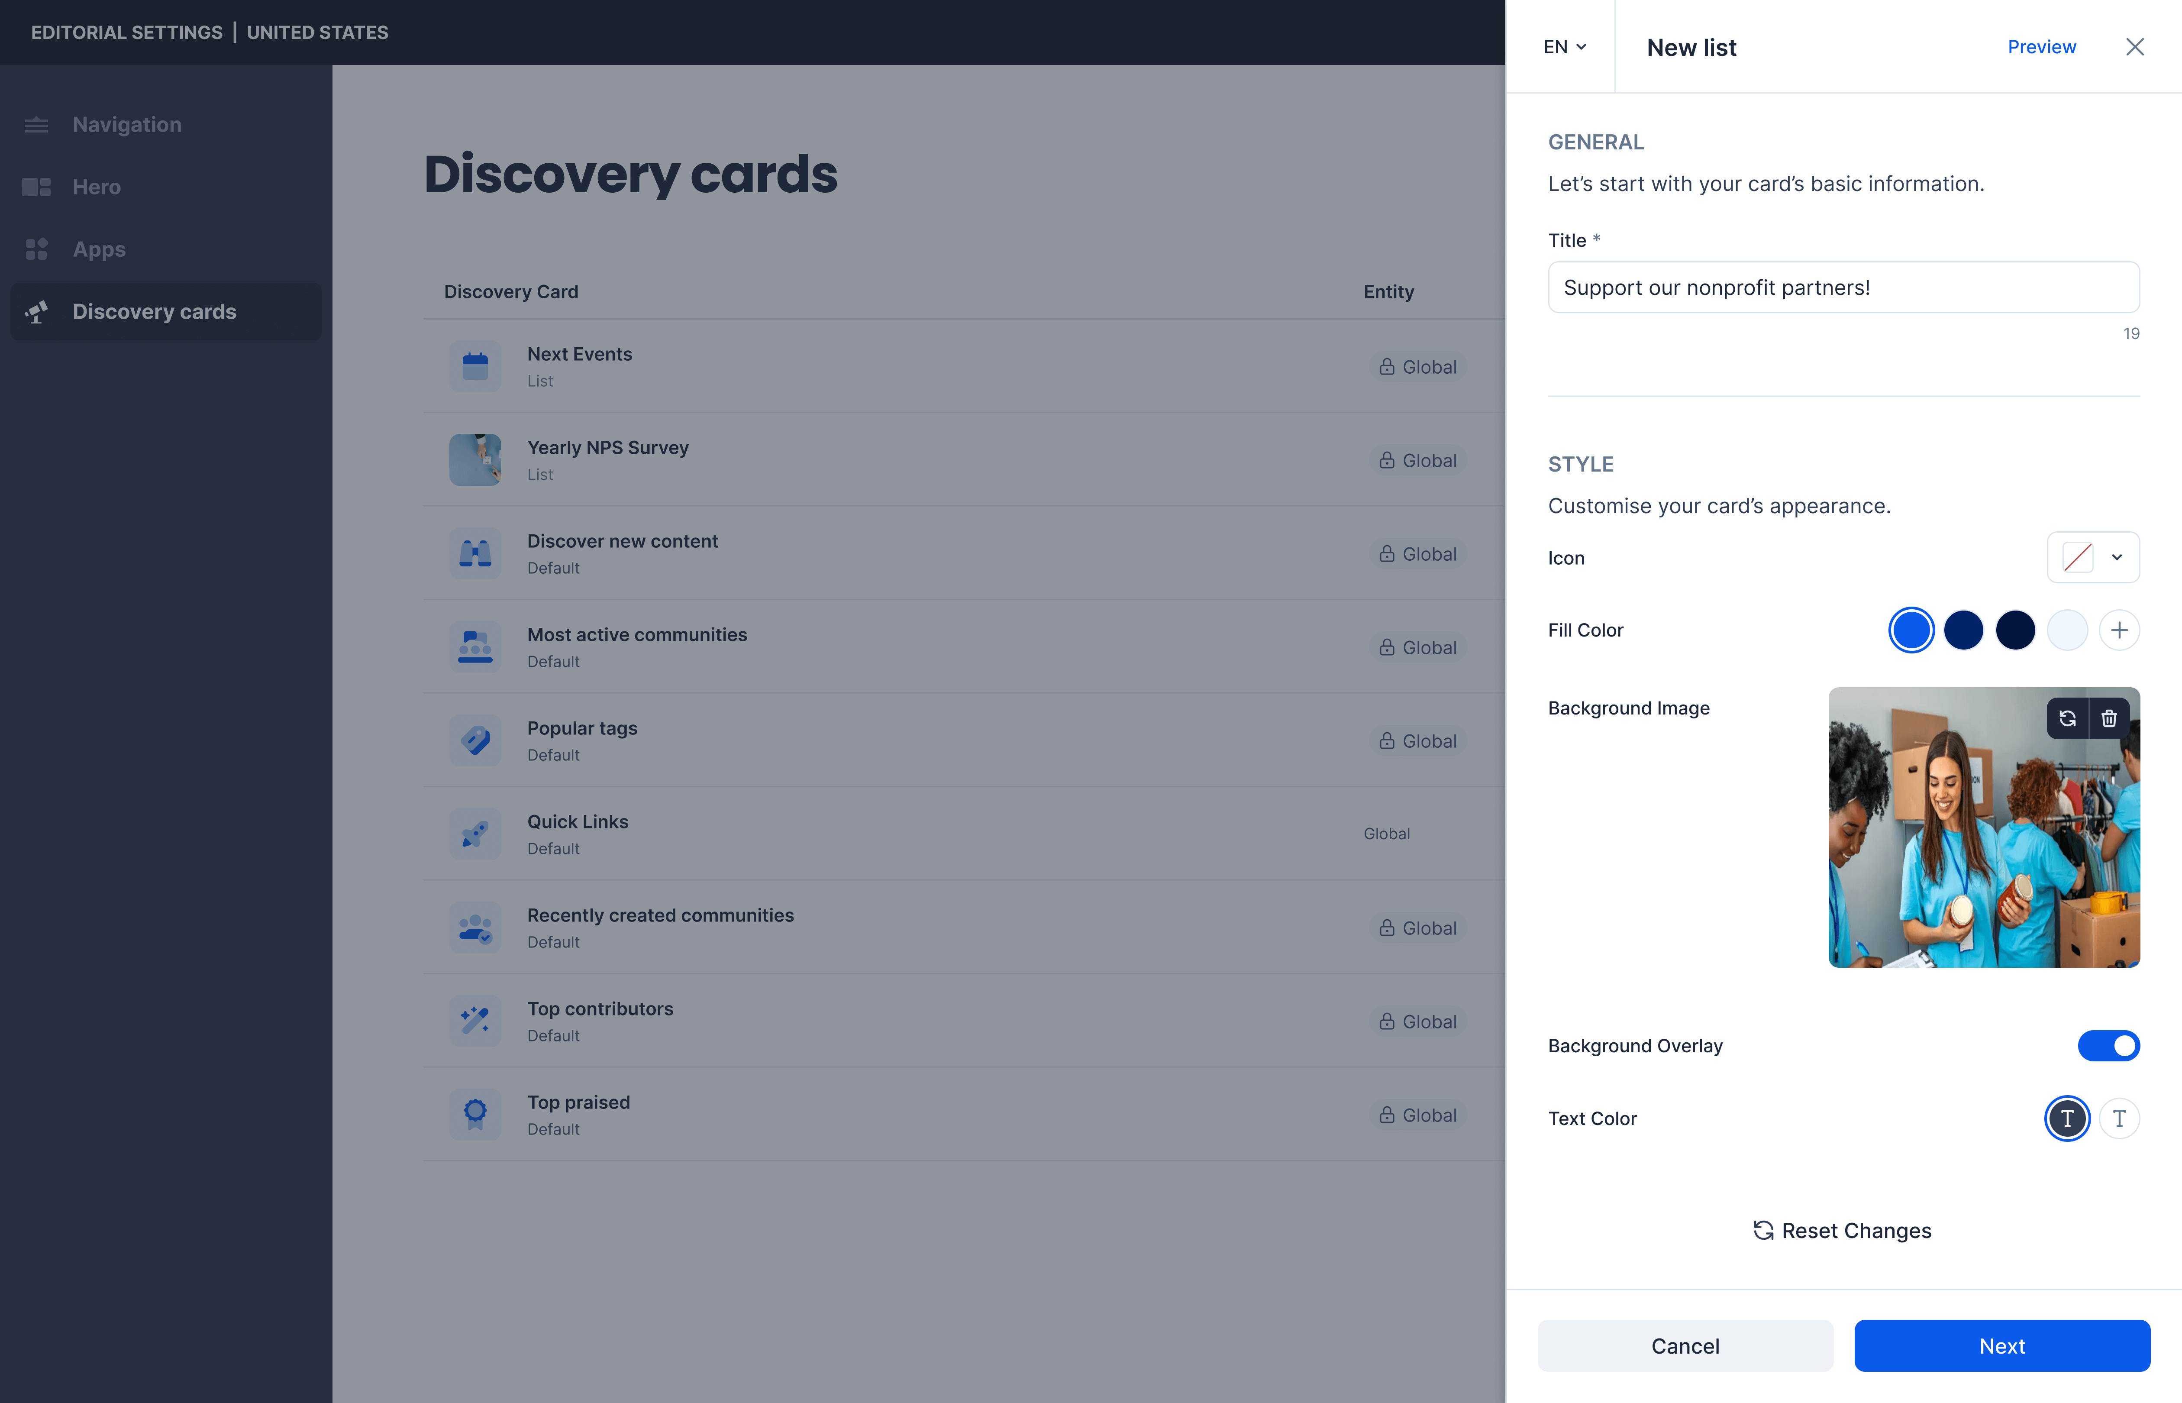Toggle the Background Overlay switch
The image size is (2182, 1403).
point(2108,1046)
